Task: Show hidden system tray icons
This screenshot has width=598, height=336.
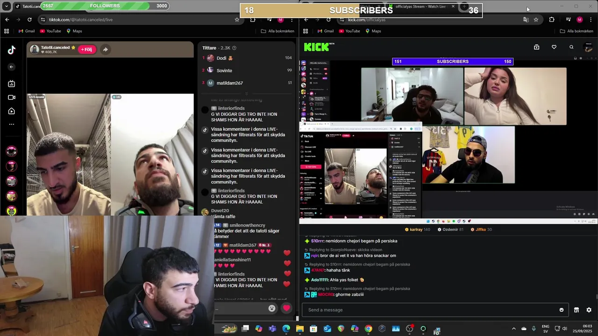Action: pyautogui.click(x=513, y=329)
